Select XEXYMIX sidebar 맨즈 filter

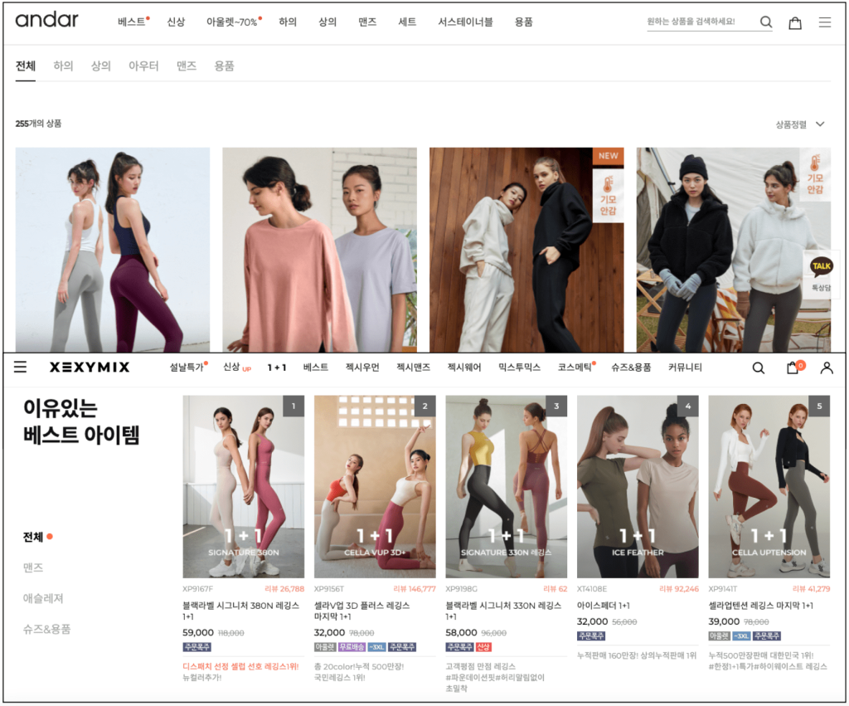point(33,567)
